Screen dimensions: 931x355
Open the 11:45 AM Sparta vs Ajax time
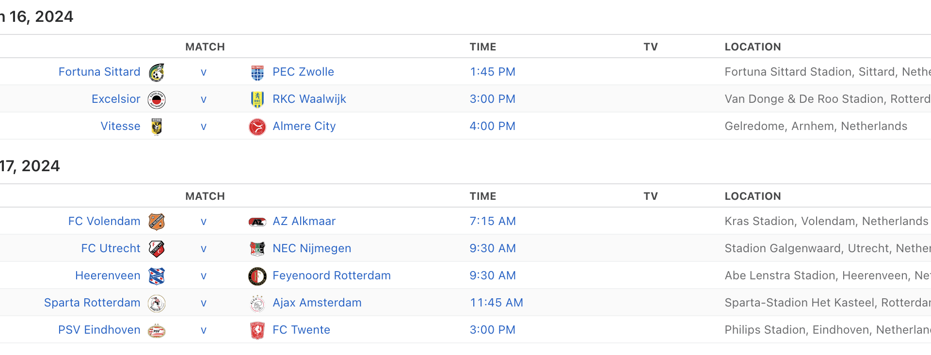point(497,303)
